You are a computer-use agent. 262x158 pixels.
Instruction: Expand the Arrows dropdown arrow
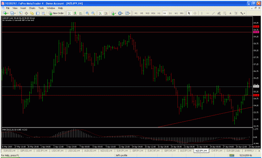pos(244,13)
